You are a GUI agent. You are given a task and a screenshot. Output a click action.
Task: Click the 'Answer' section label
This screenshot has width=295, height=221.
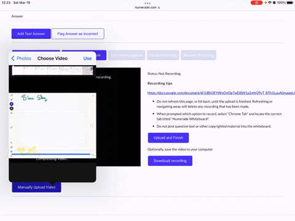coord(17,16)
